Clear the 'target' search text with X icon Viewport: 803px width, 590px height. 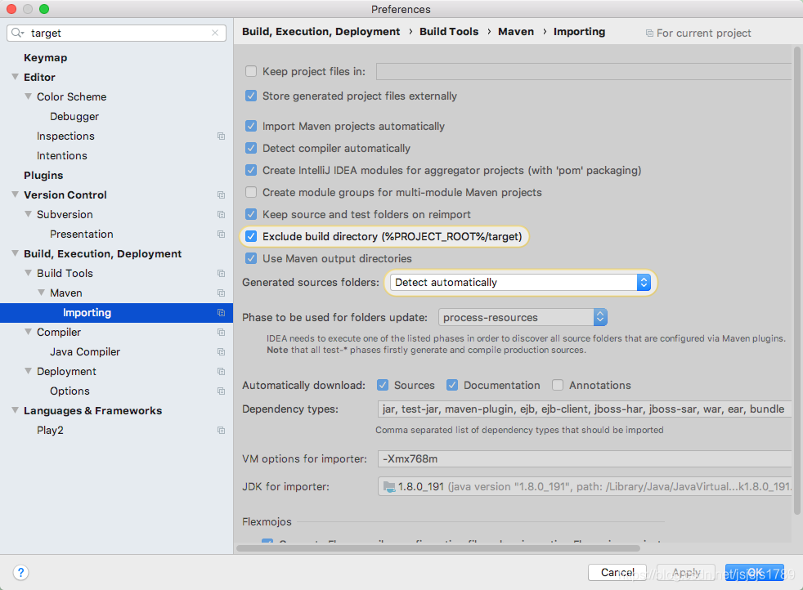(x=215, y=33)
